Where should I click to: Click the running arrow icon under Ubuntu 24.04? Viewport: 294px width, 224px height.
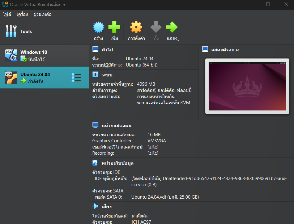pyautogui.click(x=23, y=81)
